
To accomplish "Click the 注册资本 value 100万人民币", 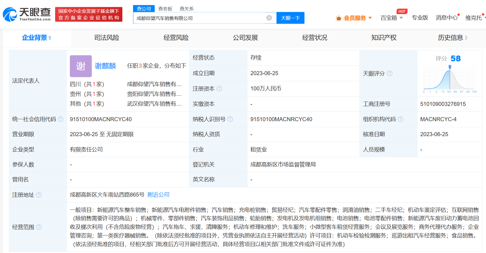I will [266, 88].
